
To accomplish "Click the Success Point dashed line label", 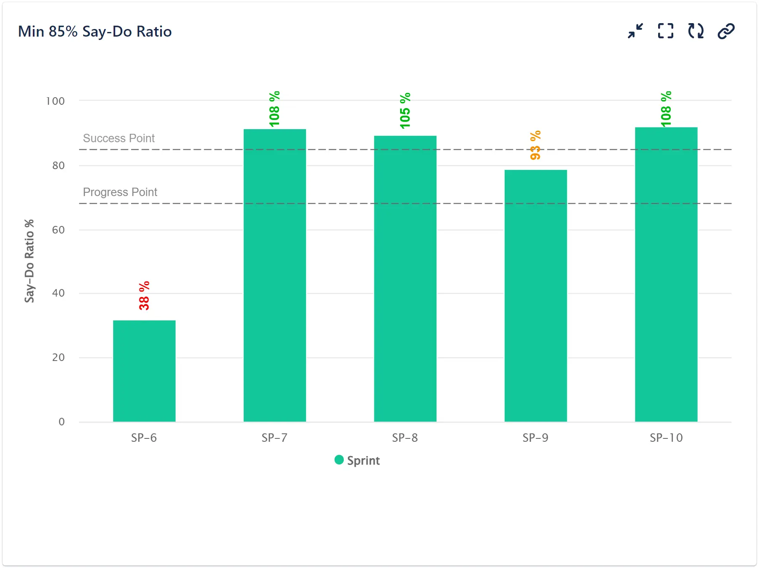I will click(x=119, y=138).
